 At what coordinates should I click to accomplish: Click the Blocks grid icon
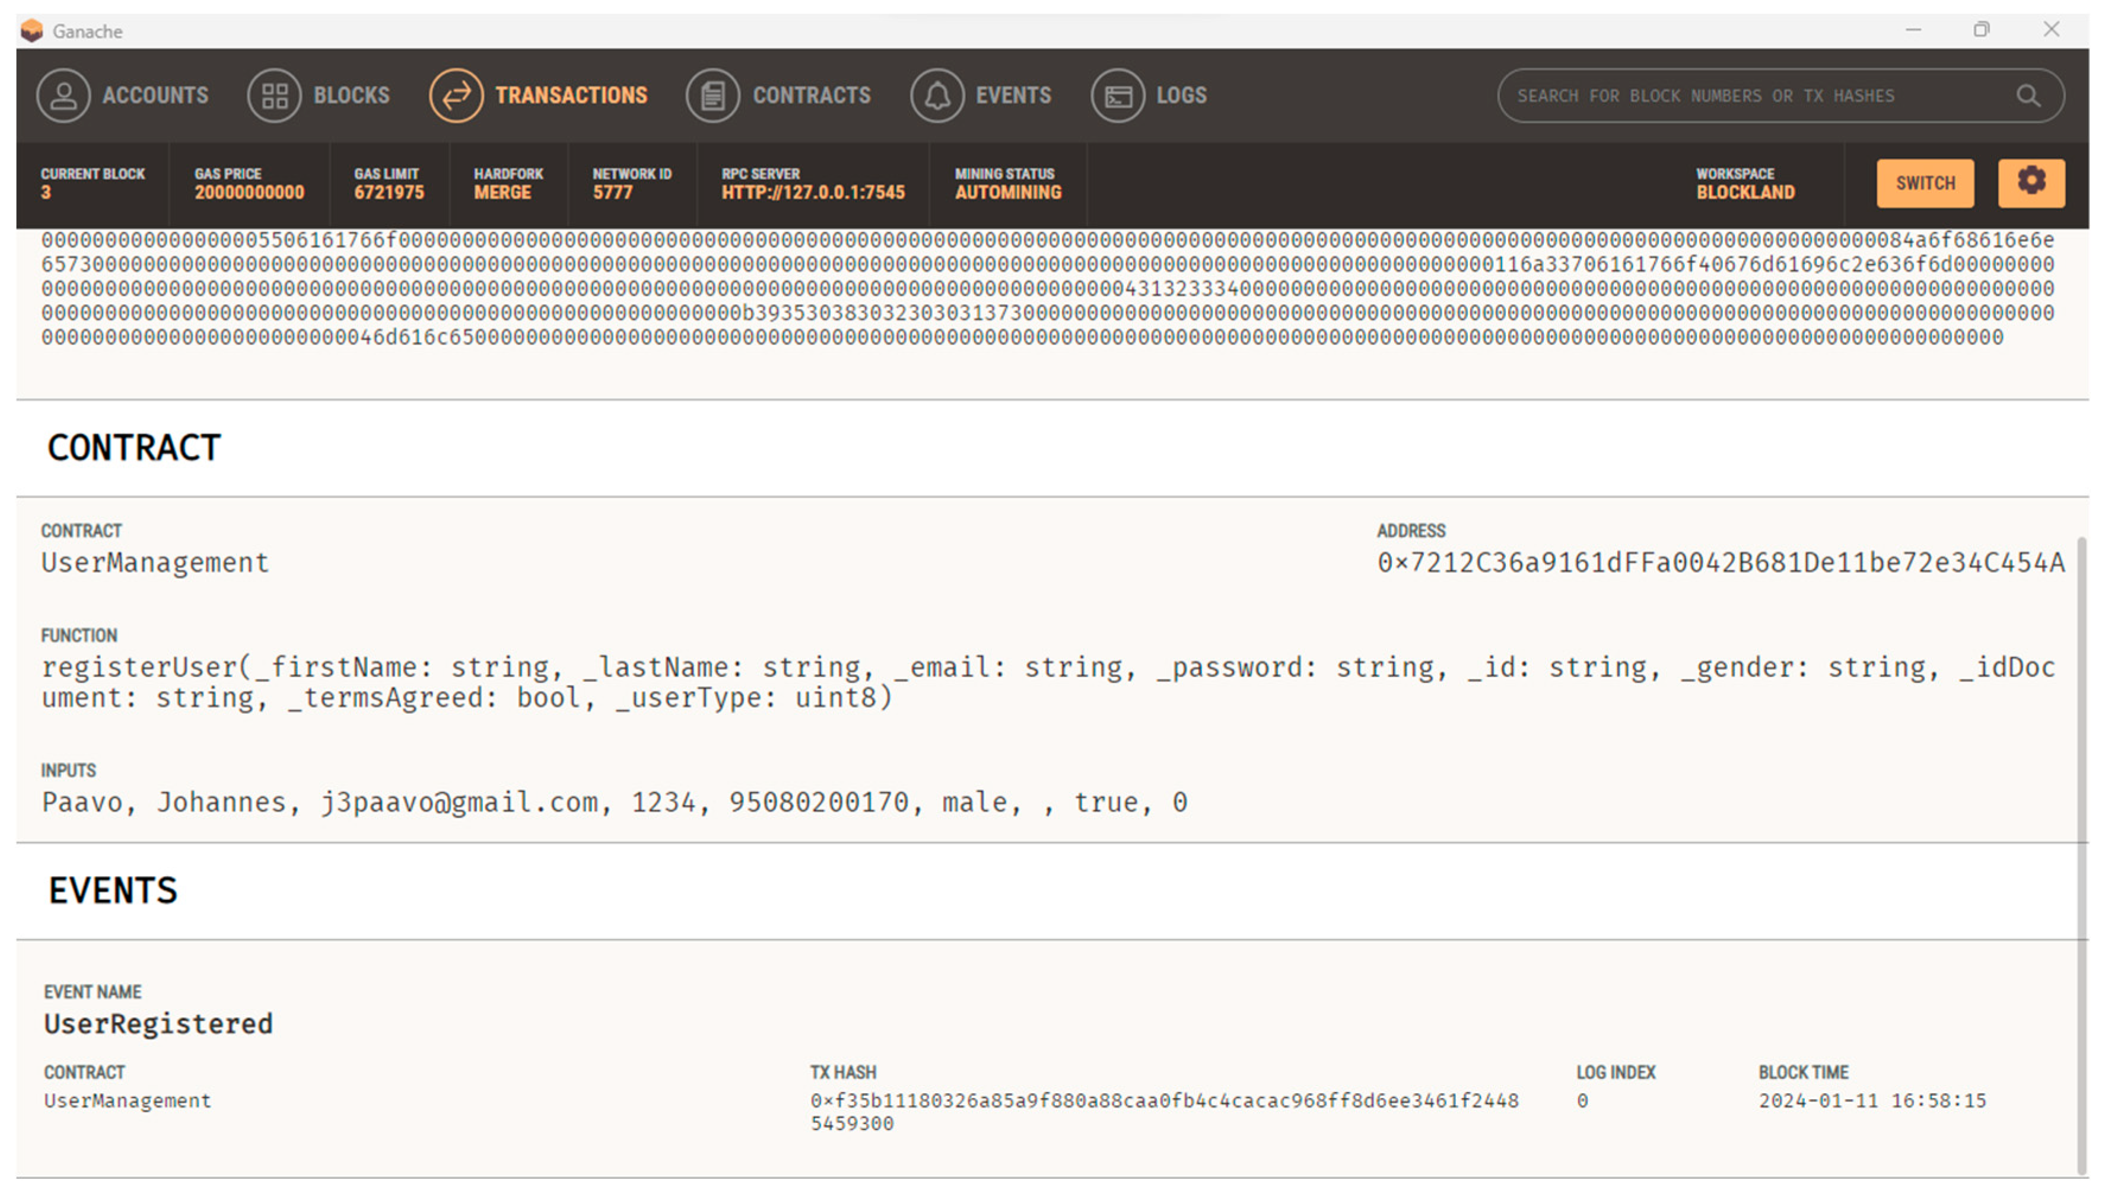click(x=274, y=95)
